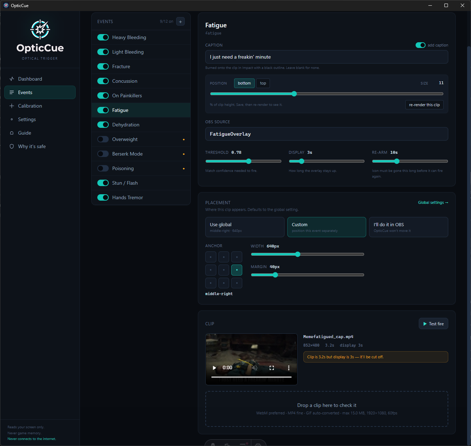Open the clip preview more-options menu
This screenshot has width=471, height=446.
(x=289, y=368)
